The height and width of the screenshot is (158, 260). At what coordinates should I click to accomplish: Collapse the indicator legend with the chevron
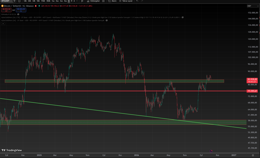click(x=3, y=24)
